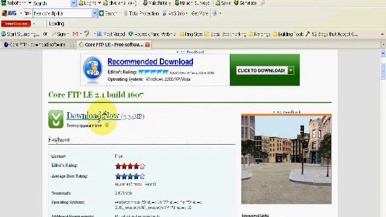The width and height of the screenshot is (386, 217).
Task: Click the red toolbar button in third row
Action: pyautogui.click(x=16, y=24)
